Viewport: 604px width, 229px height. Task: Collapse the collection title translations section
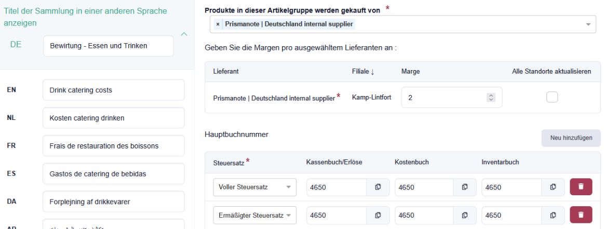(183, 34)
